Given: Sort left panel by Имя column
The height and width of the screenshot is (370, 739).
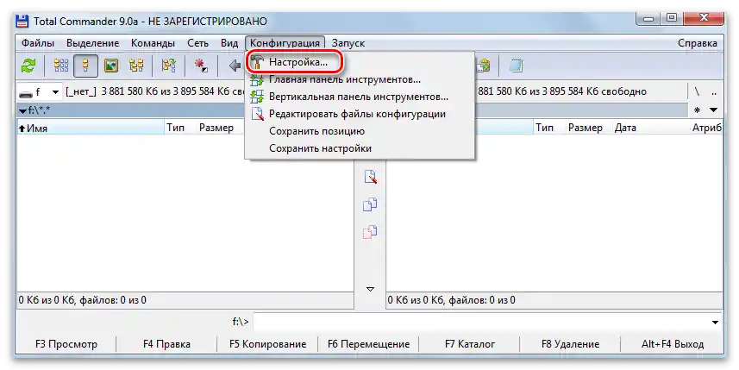Looking at the screenshot, I should [91, 128].
